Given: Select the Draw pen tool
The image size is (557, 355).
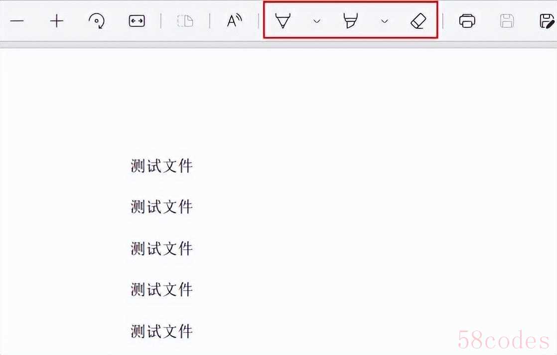Looking at the screenshot, I should (x=283, y=20).
